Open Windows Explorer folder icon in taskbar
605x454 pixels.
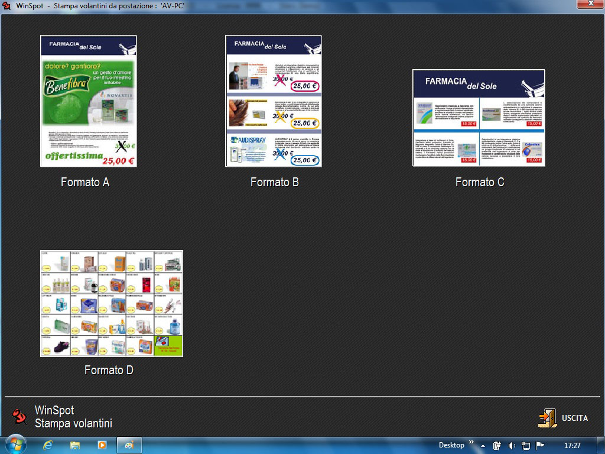click(x=75, y=445)
